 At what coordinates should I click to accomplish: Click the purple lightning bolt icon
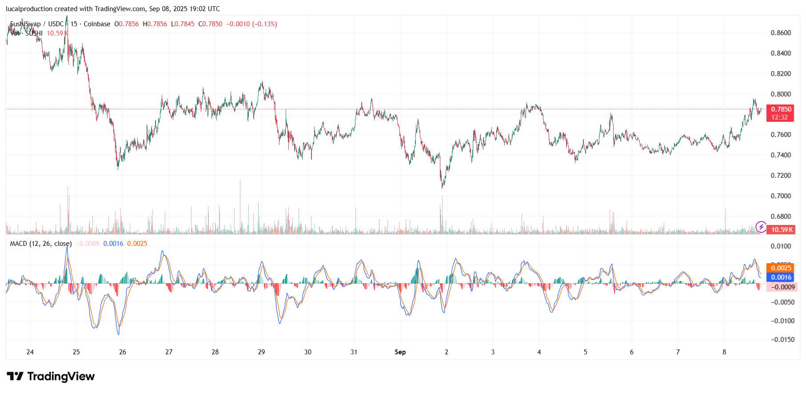pyautogui.click(x=761, y=227)
